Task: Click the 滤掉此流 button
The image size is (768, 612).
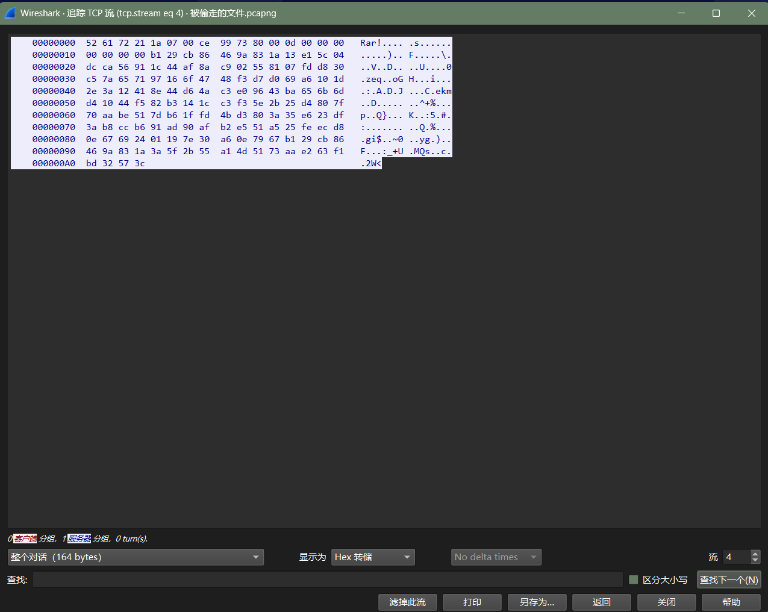Action: 408,602
